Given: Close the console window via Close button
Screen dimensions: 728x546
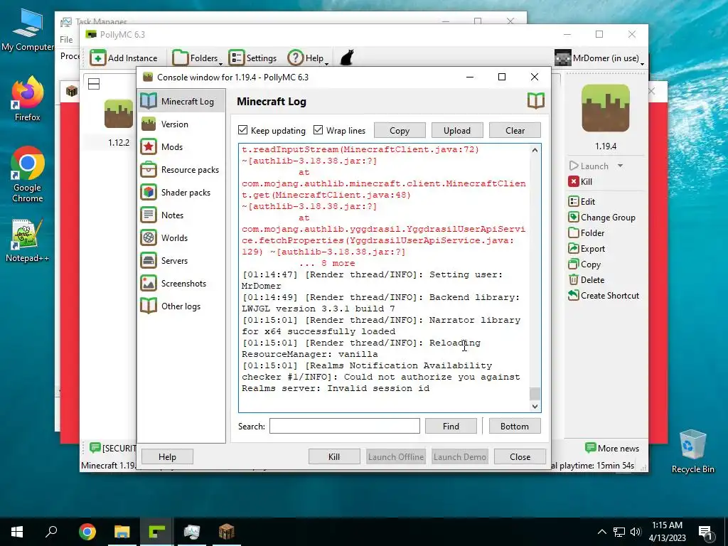Looking at the screenshot, I should (x=520, y=456).
